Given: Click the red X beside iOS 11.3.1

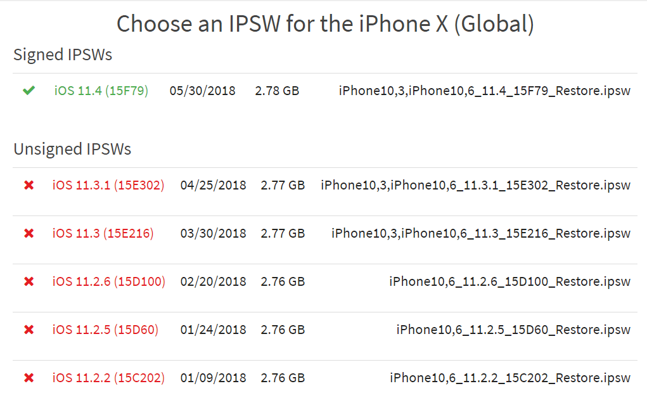Looking at the screenshot, I should click(29, 185).
